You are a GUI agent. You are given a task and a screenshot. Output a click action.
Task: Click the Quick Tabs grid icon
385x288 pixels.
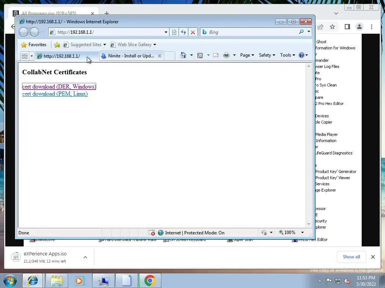[x=24, y=56]
